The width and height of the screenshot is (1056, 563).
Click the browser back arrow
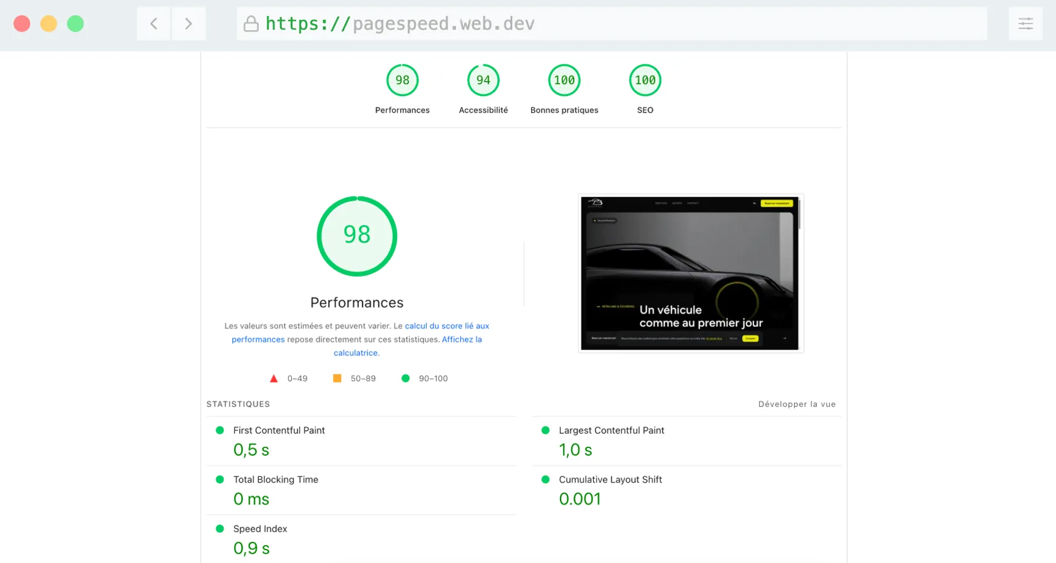tap(153, 23)
